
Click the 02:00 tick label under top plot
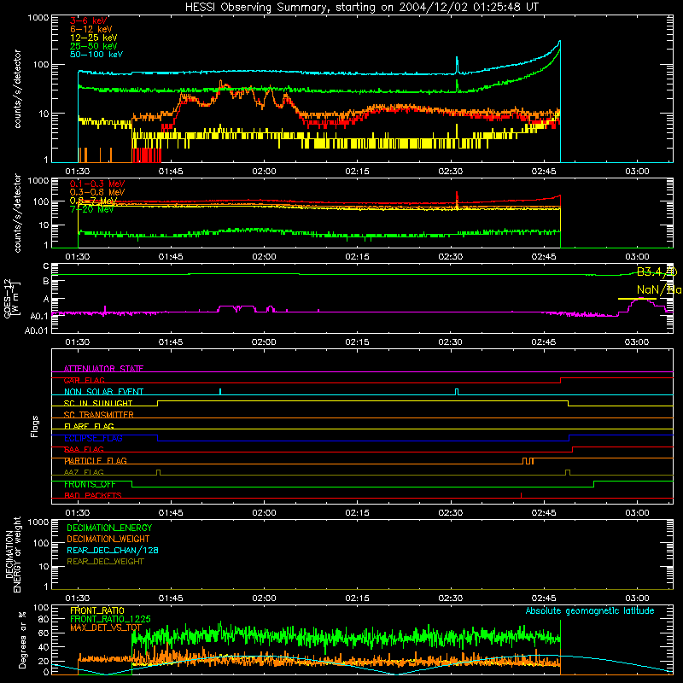(264, 172)
